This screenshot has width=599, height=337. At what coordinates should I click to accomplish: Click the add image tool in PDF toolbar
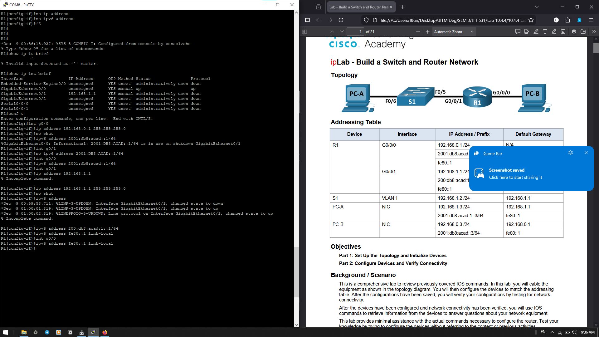click(563, 32)
